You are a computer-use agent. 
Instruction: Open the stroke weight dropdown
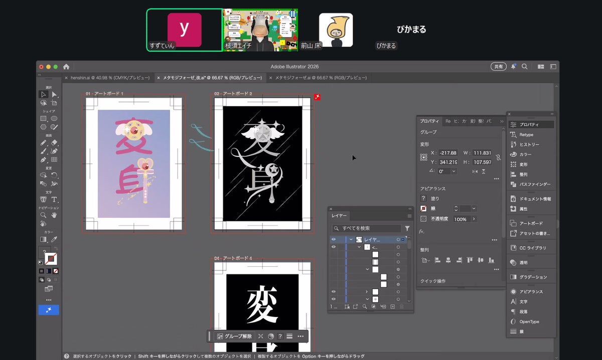click(474, 208)
